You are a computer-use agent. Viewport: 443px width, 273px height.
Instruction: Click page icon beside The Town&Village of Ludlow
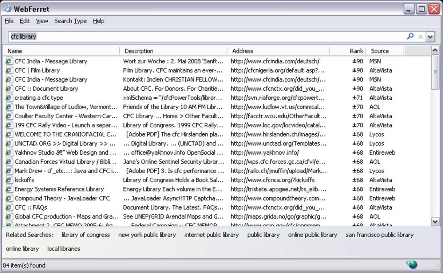[x=9, y=107]
